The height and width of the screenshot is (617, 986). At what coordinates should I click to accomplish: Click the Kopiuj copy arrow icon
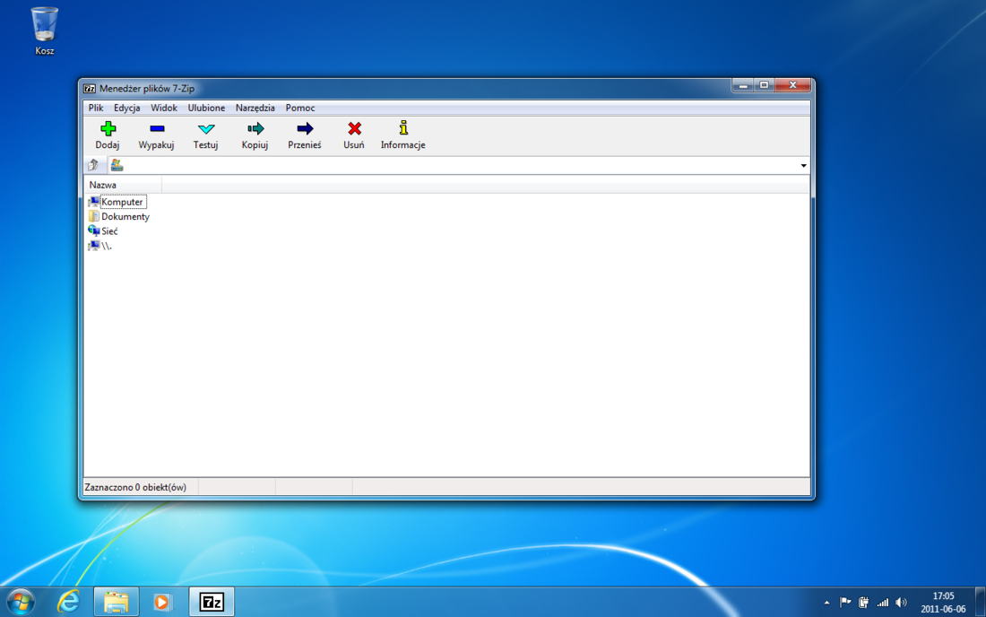point(255,129)
